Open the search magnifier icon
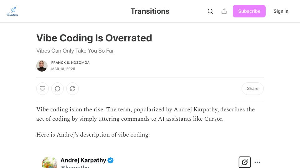Image resolution: width=300 pixels, height=168 pixels. (x=210, y=11)
